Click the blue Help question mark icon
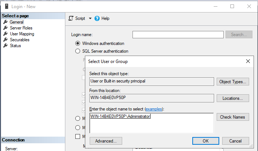The width and height of the screenshot is (258, 151). [x=97, y=18]
